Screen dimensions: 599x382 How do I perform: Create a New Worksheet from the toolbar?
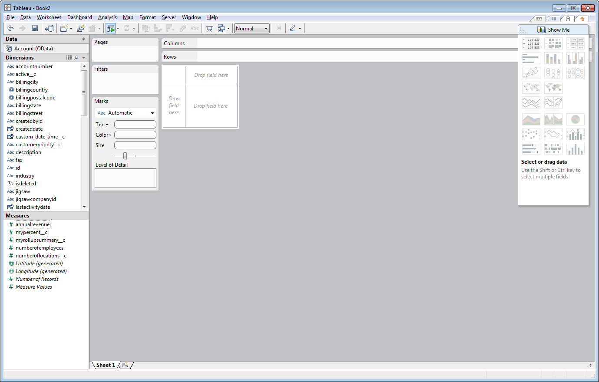pyautogui.click(x=63, y=28)
